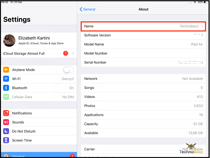Viewport: 210px width, 158px height.
Task: Open Cellular Data settings row
Action: [x=39, y=97]
